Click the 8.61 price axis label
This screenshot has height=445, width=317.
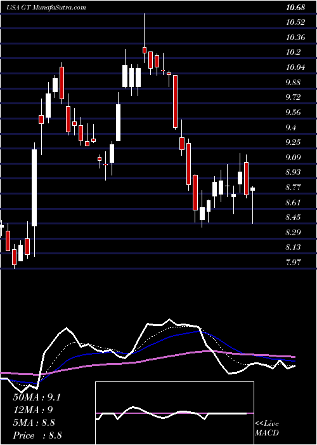tap(294, 202)
